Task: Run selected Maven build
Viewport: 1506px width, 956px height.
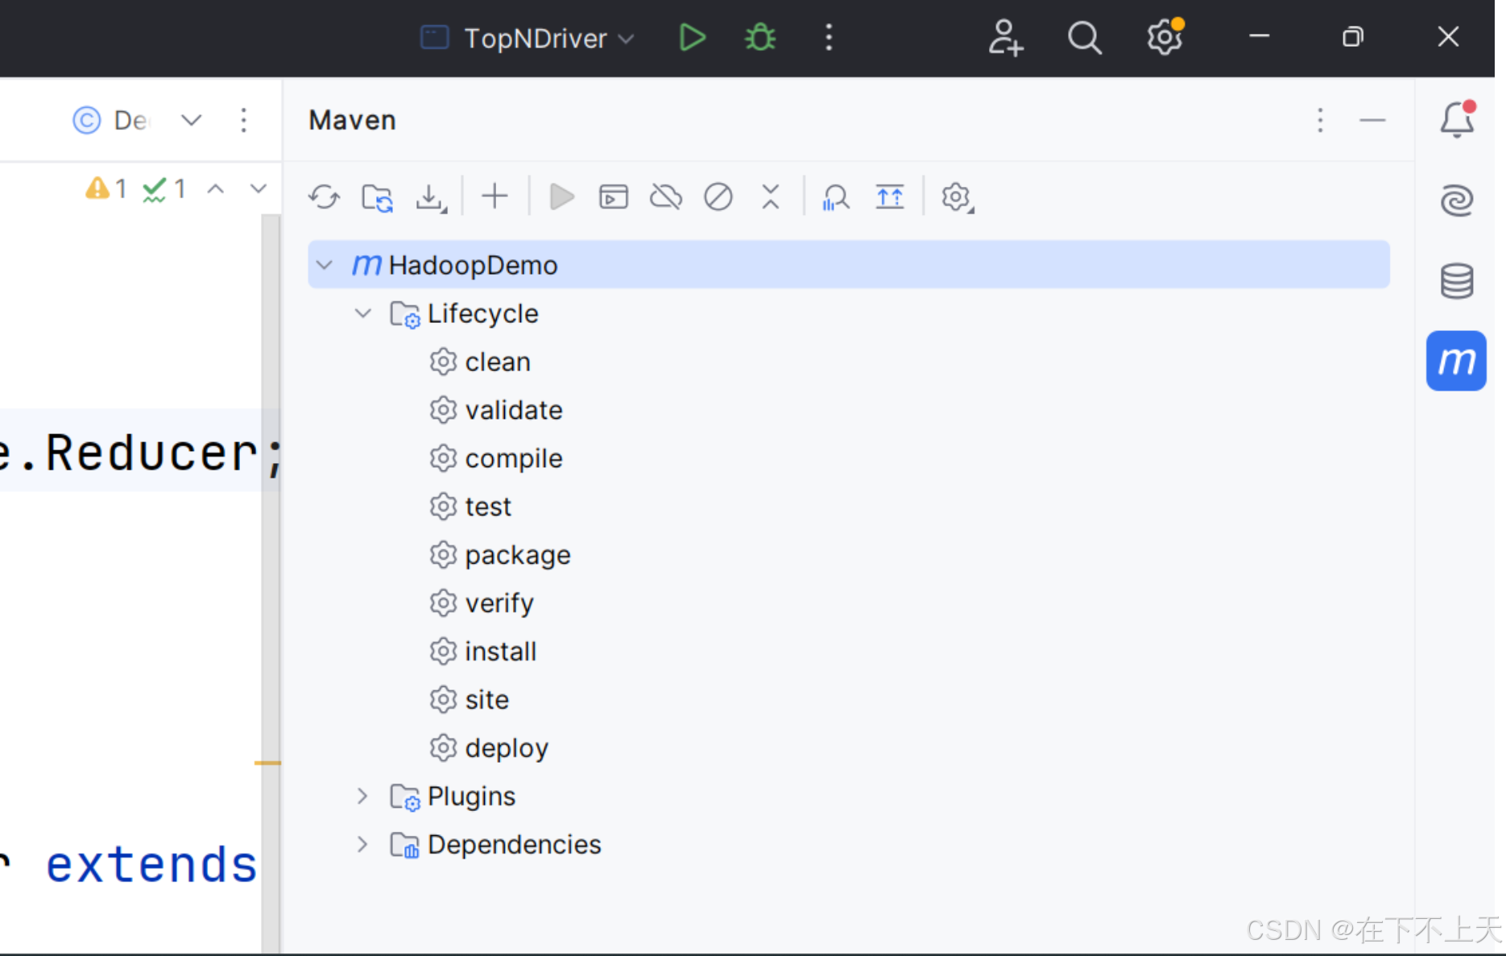Action: pos(561,197)
